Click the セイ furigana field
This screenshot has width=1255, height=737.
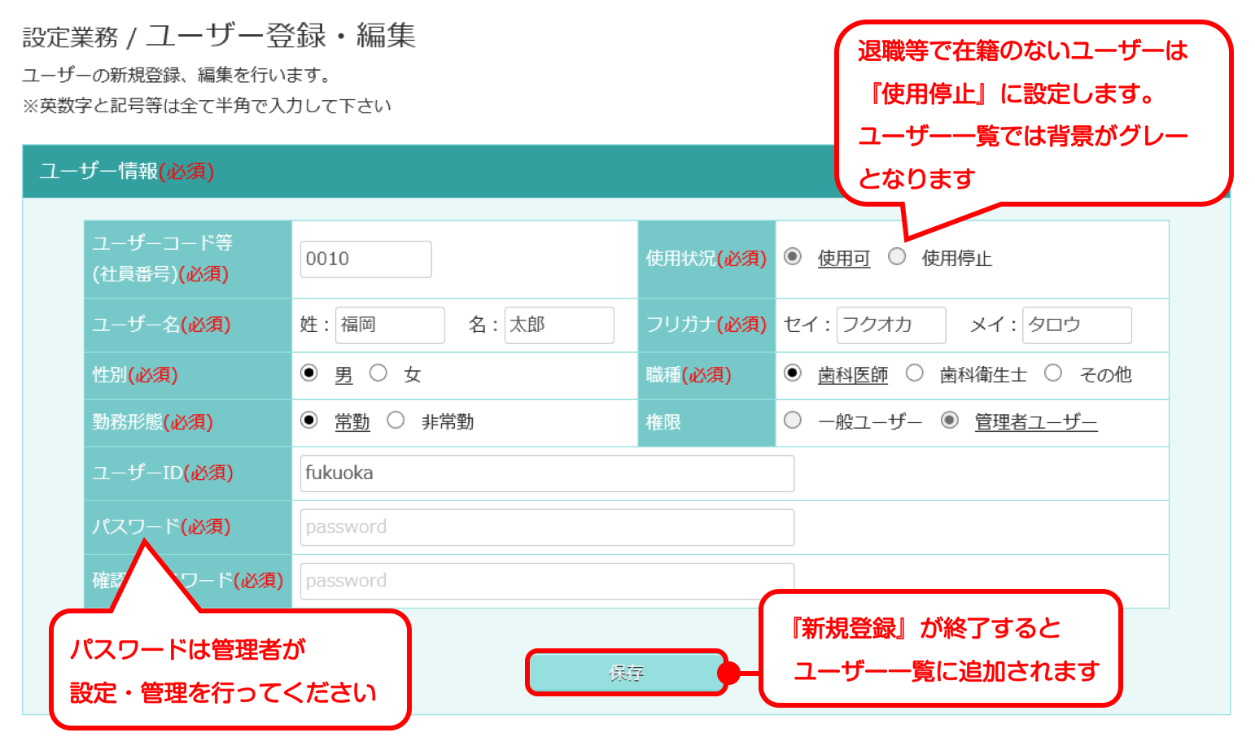click(x=891, y=325)
